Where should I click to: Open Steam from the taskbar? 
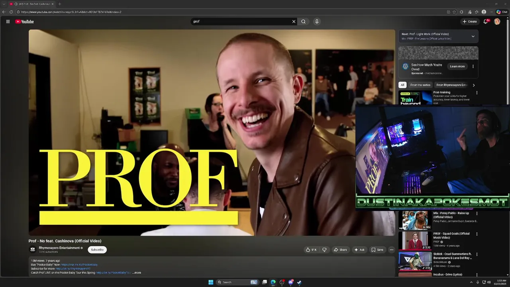tap(299, 282)
